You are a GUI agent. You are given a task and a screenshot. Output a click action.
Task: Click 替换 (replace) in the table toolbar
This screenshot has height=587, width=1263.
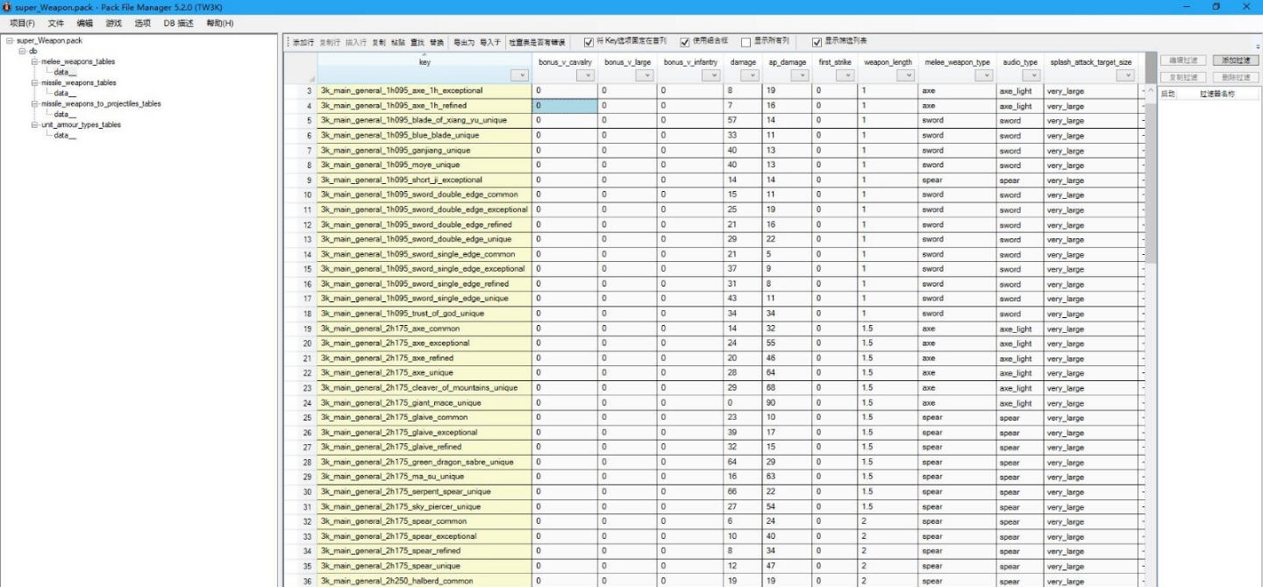tap(437, 42)
